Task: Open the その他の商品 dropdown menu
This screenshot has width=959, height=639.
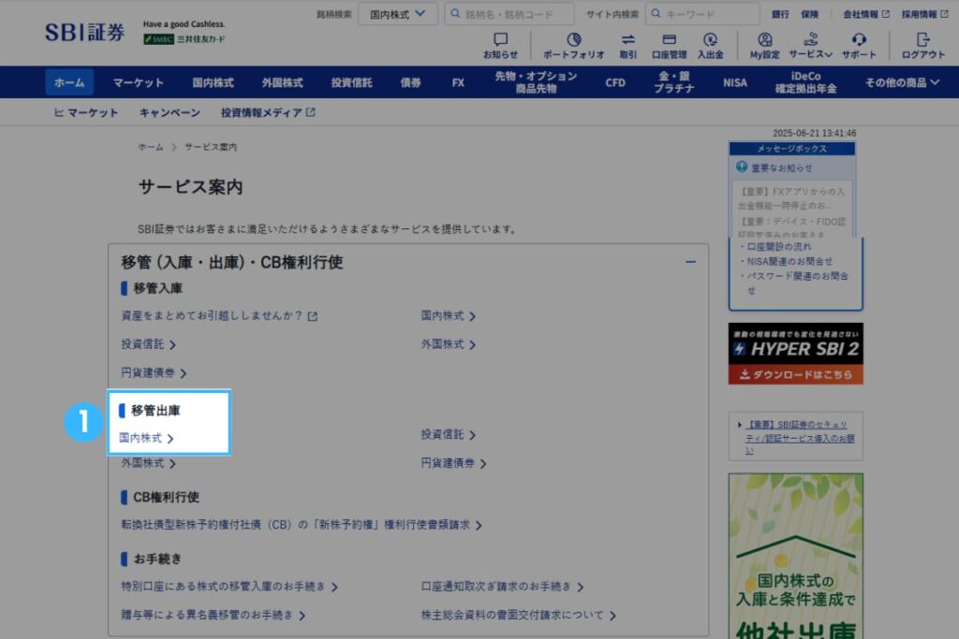Action: (x=900, y=82)
